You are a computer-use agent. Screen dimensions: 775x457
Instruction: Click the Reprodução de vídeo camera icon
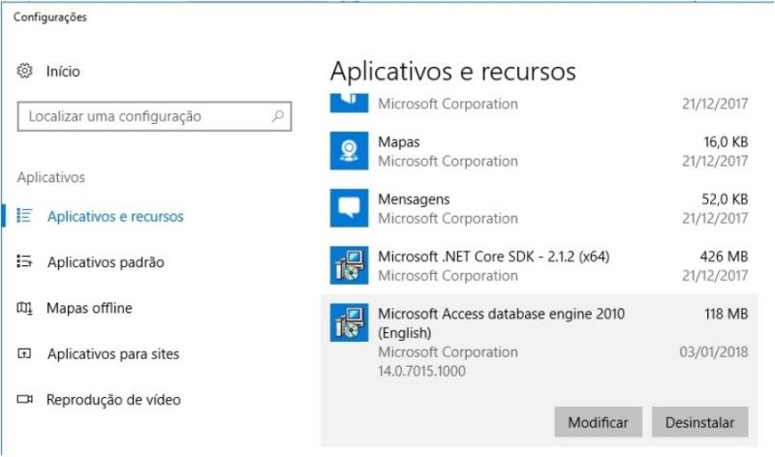click(26, 400)
